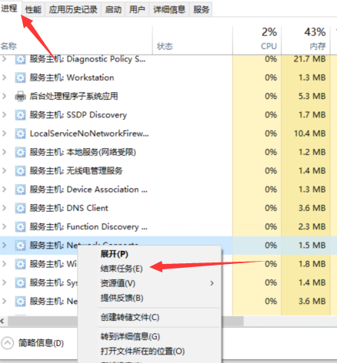Image resolution: width=337 pixels, height=363 pixels.
Task: Select the 2.3 MB memory cell
Action: [305, 226]
